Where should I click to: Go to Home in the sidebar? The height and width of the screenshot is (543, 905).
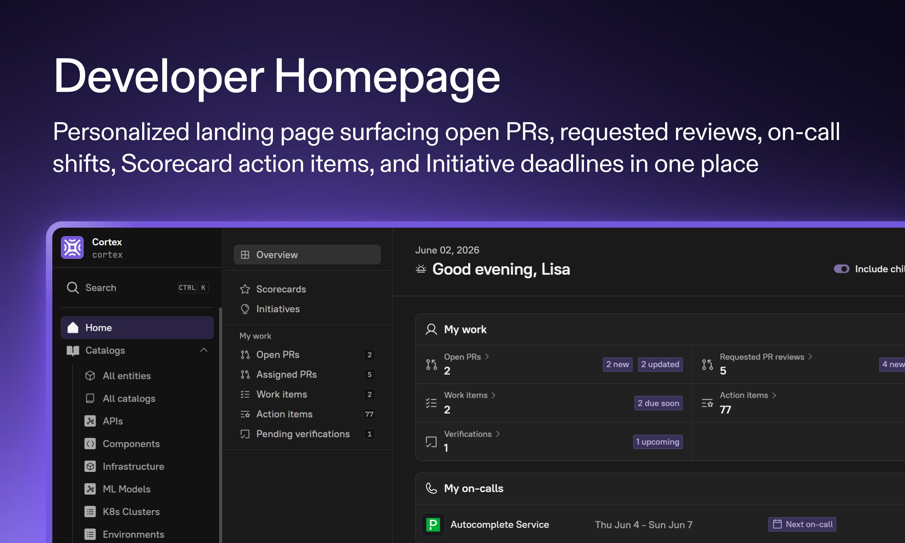point(137,327)
